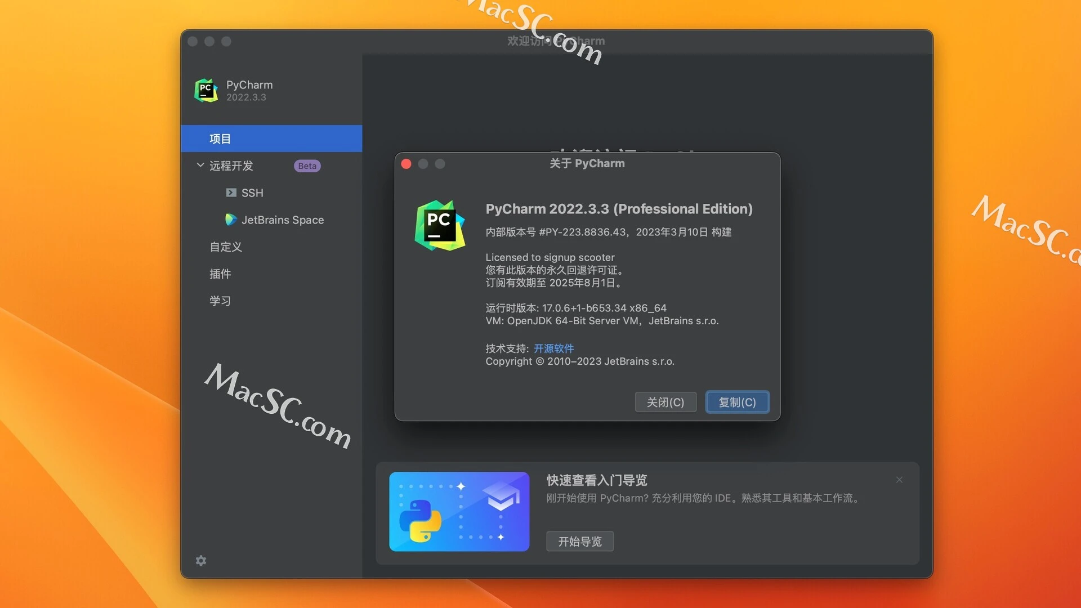The image size is (1081, 608).
Task: Click the 关闭(C) button
Action: pos(665,402)
